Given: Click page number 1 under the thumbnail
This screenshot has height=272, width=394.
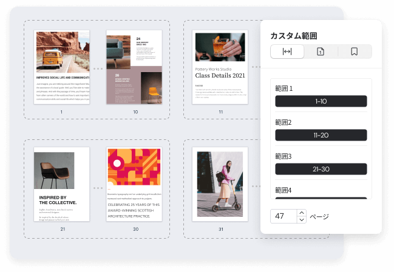Looking at the screenshot, I should coord(61,112).
